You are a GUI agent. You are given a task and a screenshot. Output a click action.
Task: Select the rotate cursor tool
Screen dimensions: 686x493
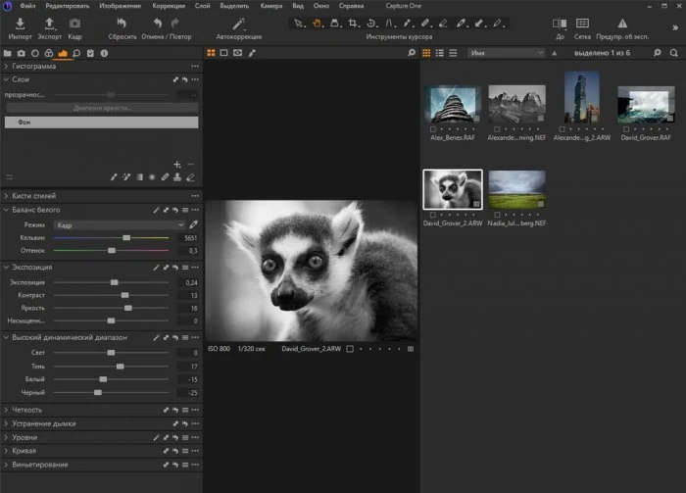coord(370,24)
